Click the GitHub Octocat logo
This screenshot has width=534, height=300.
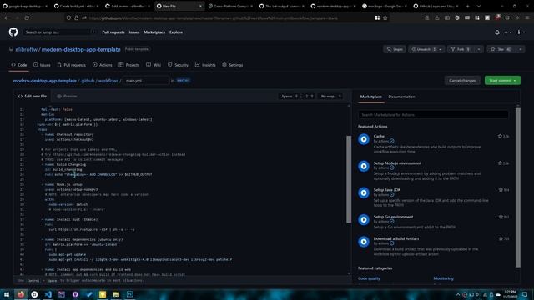click(x=13, y=32)
